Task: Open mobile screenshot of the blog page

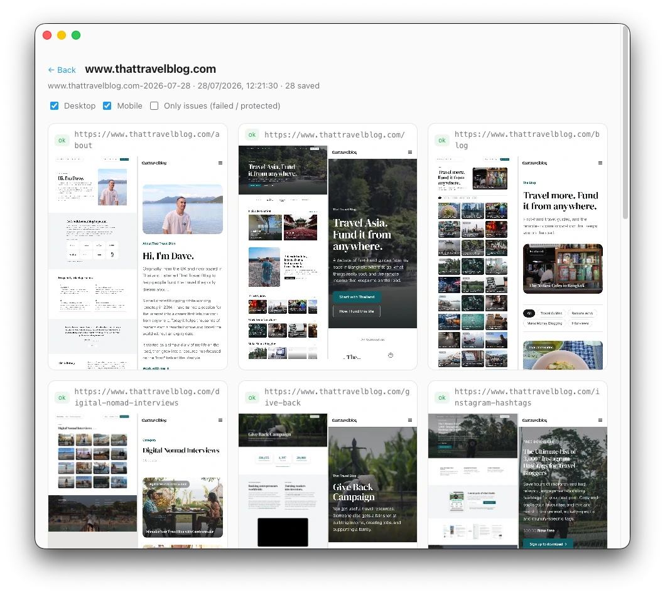Action: 563,263
